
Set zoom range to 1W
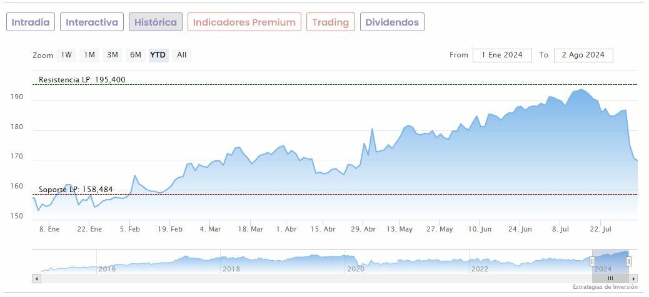(x=66, y=55)
